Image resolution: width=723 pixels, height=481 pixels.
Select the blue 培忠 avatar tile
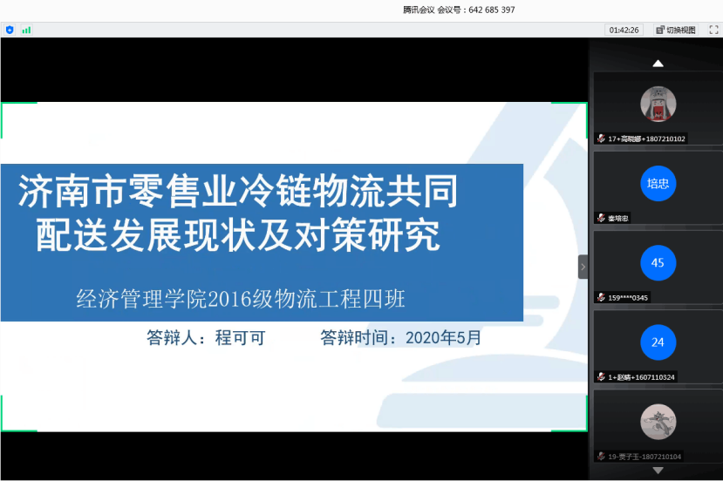pos(658,183)
